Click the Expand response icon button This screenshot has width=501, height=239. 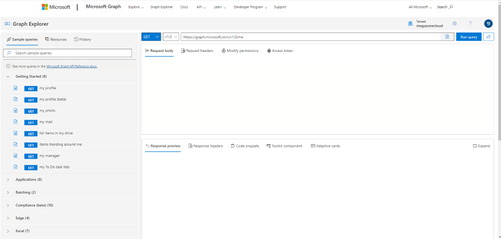tap(481, 146)
